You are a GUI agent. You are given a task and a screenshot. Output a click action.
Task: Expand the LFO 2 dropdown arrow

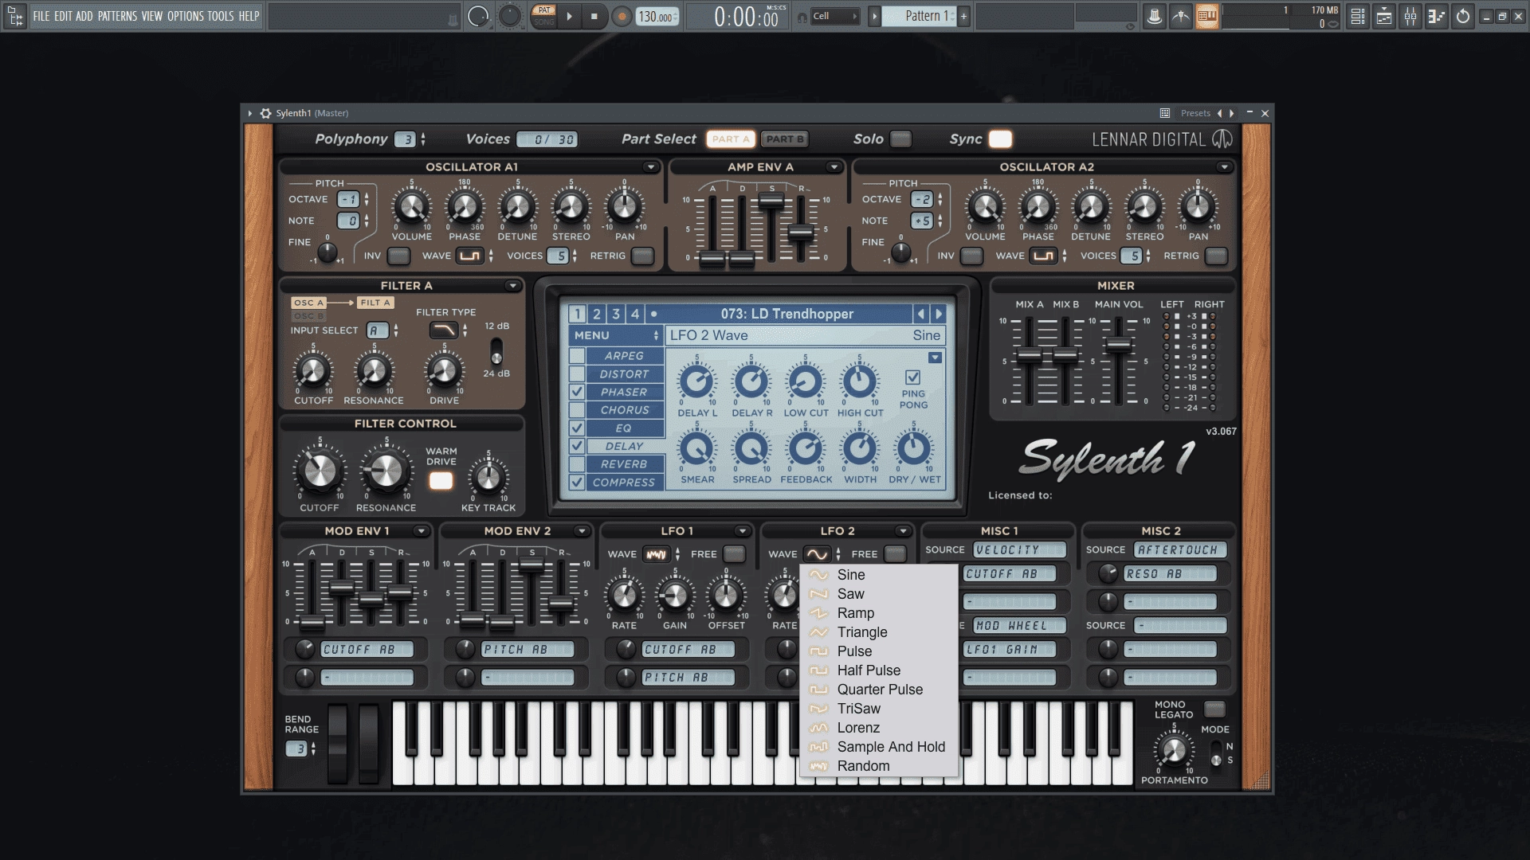[903, 531]
